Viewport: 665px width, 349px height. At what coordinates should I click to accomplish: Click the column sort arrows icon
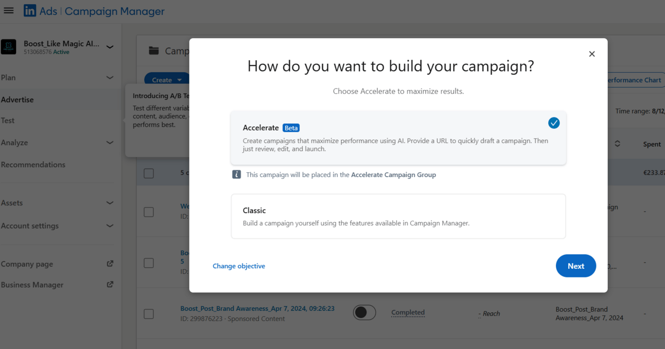[617, 144]
